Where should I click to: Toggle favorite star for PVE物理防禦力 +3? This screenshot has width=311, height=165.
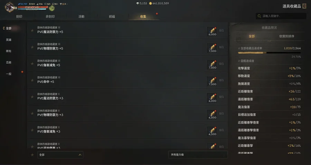coord(32,113)
